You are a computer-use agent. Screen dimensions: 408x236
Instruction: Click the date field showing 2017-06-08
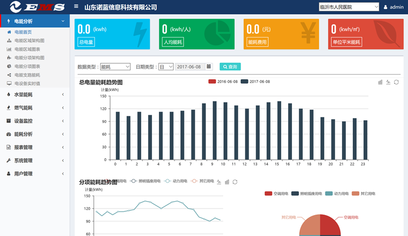coord(190,67)
